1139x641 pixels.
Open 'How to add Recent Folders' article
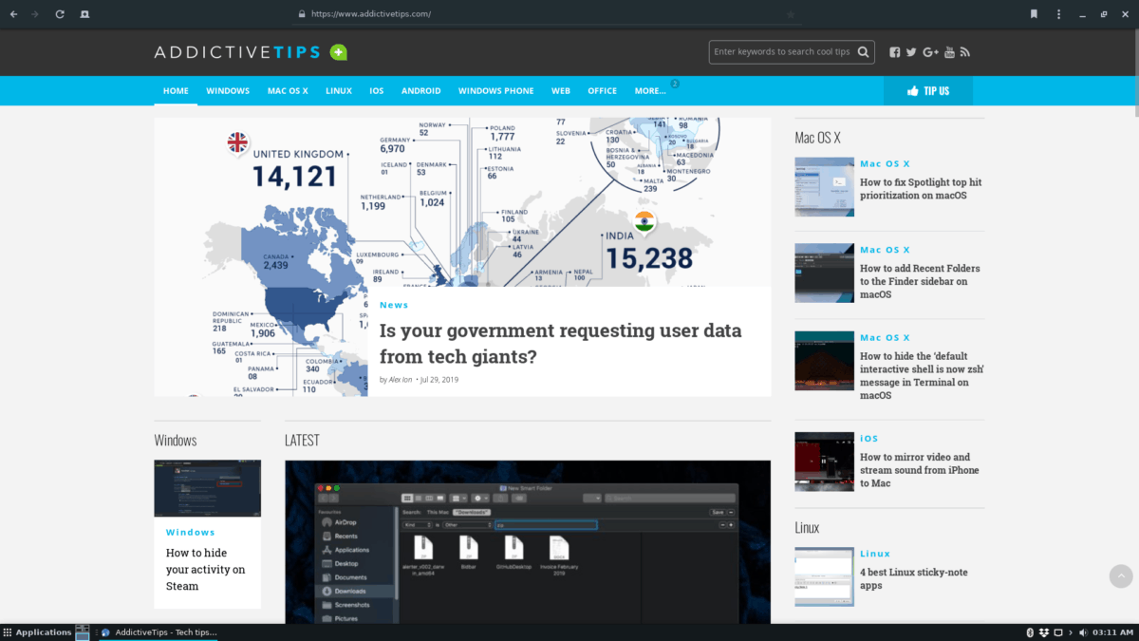921,281
